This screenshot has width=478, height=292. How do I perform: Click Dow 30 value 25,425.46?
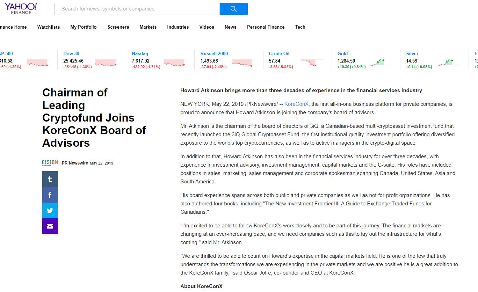coord(73,61)
